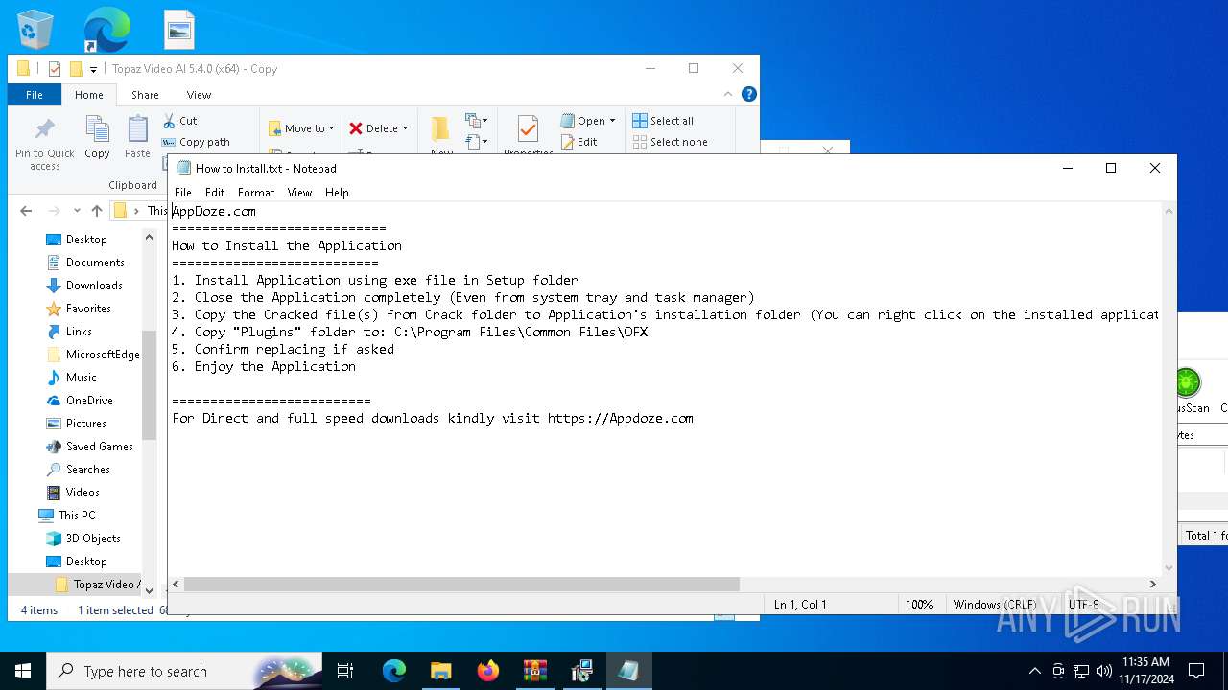Open the Recycle Bin desktop icon
This screenshot has width=1228, height=690.
click(x=35, y=29)
